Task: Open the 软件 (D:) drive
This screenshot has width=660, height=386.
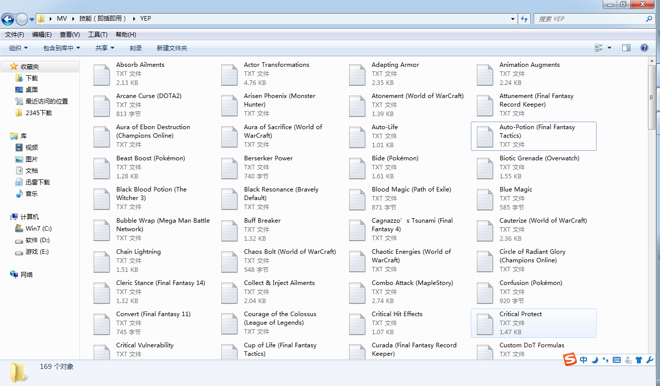Action: [x=38, y=240]
